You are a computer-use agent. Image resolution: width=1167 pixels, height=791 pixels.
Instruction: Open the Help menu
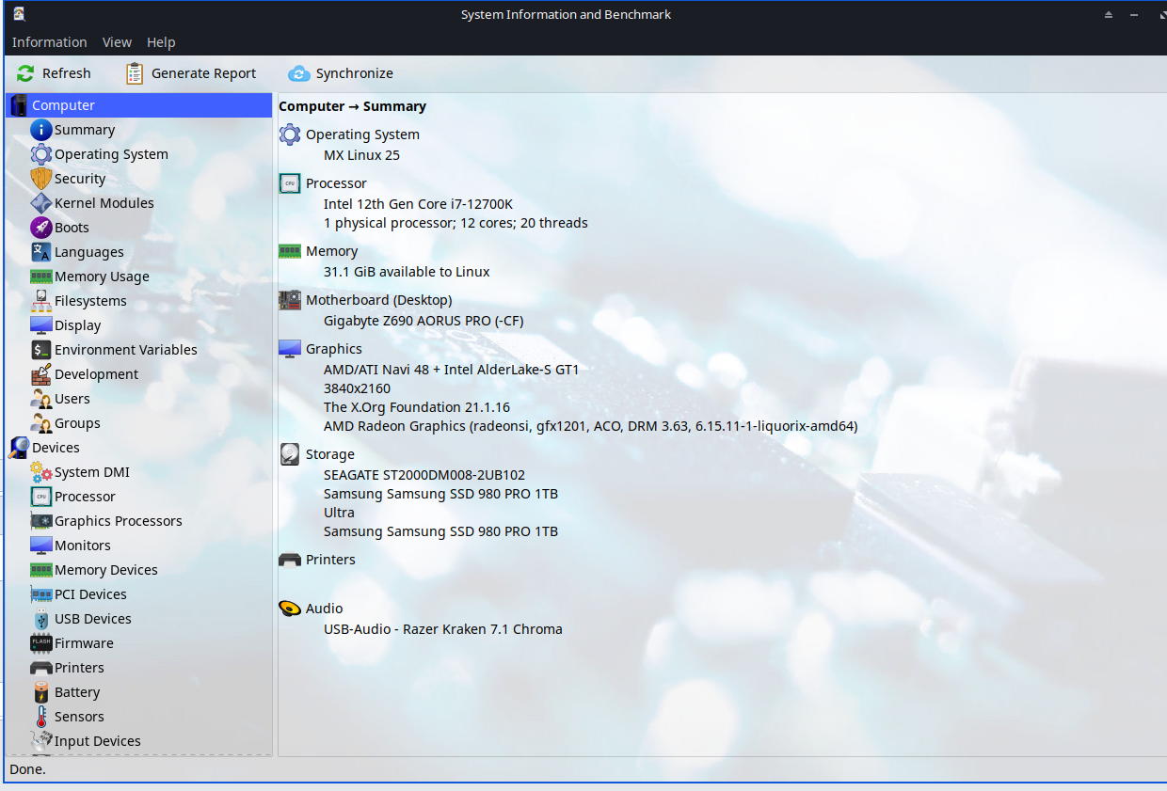tap(161, 42)
